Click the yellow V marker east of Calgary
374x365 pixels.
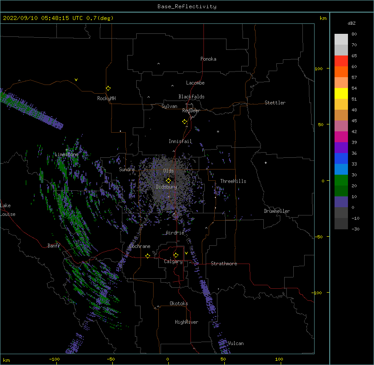coord(186,253)
